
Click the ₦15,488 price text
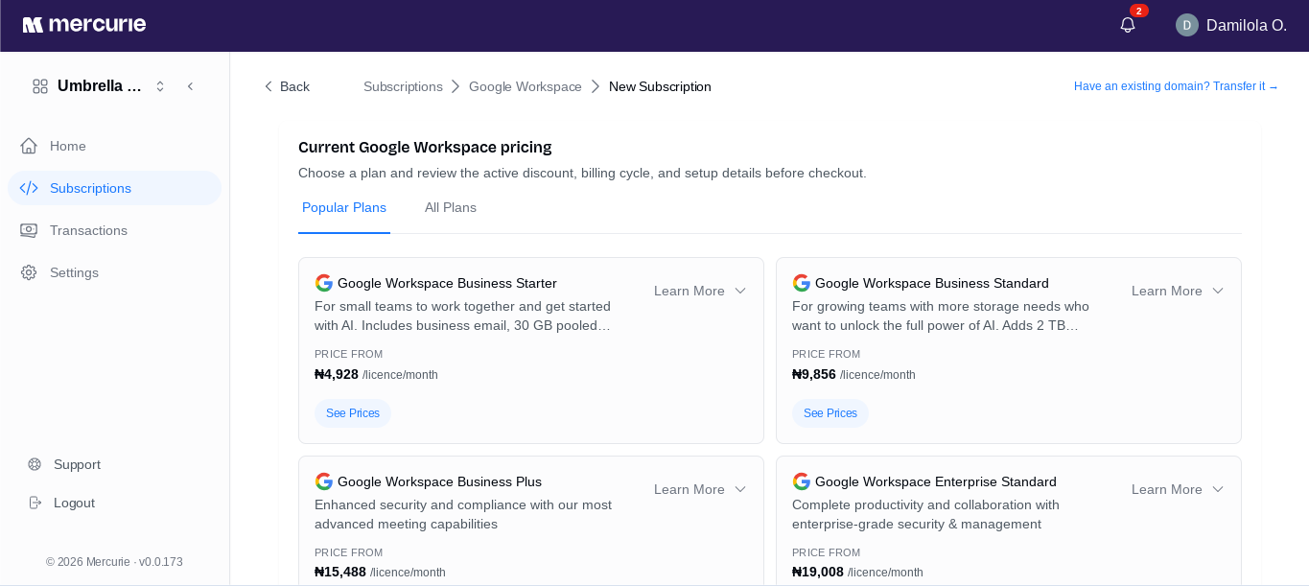click(340, 572)
